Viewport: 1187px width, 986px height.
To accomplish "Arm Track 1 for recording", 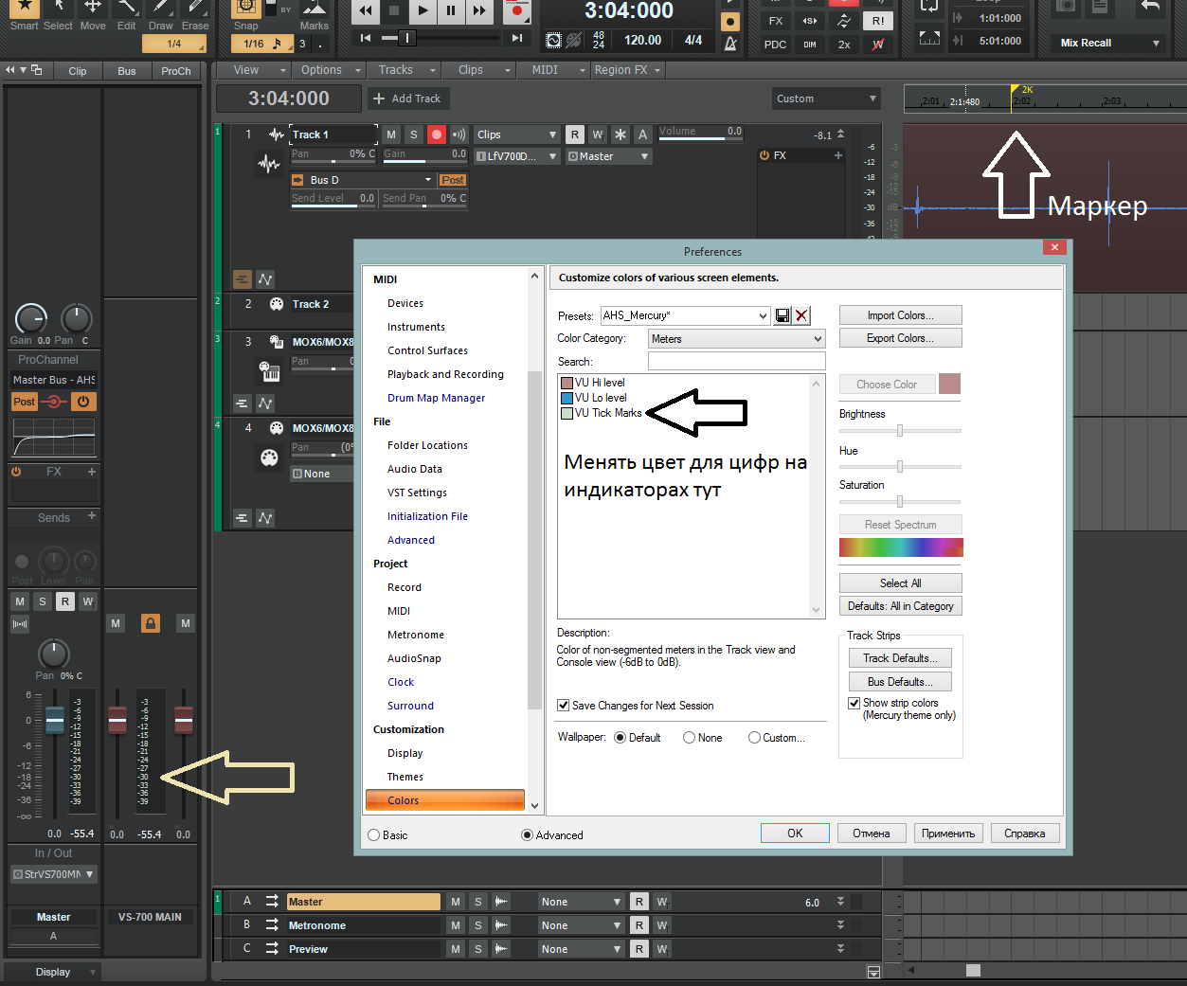I will tap(436, 134).
